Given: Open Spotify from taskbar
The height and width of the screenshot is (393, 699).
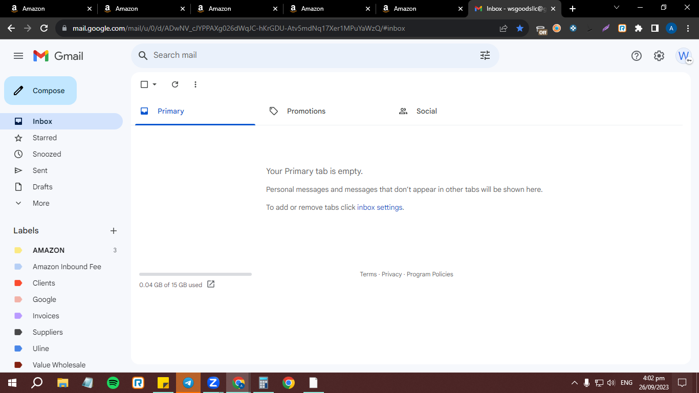Looking at the screenshot, I should tap(113, 383).
